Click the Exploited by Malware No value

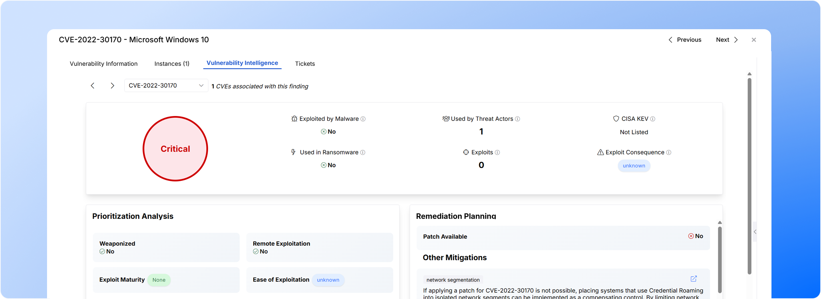(328, 132)
